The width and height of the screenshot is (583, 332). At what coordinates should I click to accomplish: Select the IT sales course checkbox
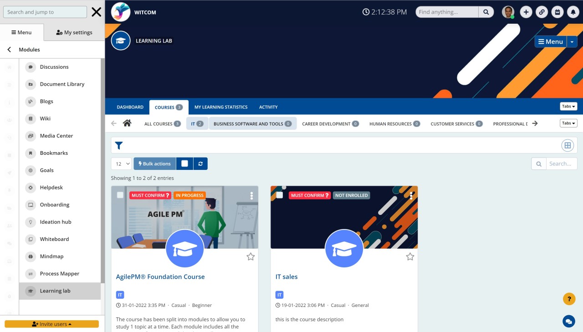pos(280,195)
